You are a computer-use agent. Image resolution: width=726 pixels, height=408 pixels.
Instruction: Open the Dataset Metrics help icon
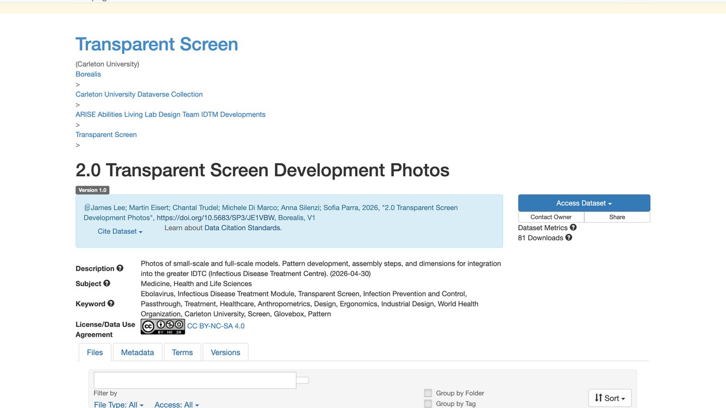pyautogui.click(x=573, y=227)
